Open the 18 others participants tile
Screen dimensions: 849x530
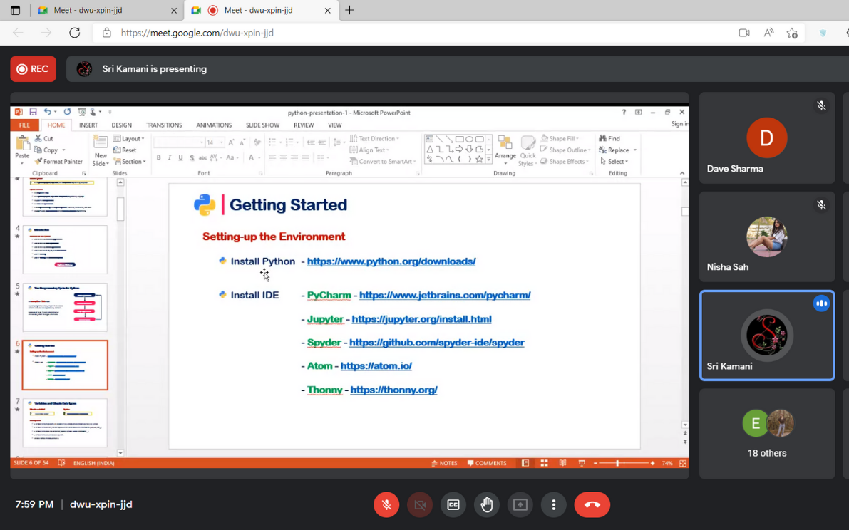(766, 433)
